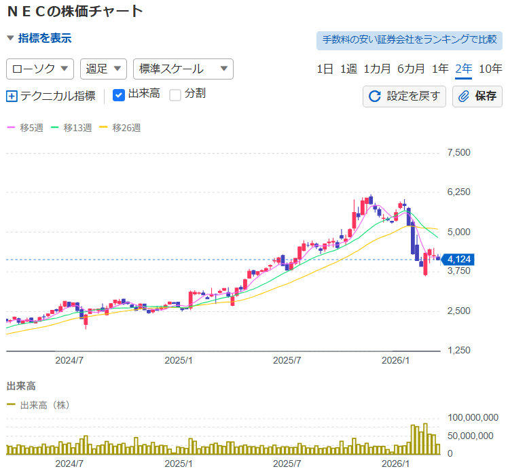Uncheck the 出来高 volume checkbox
Image resolution: width=508 pixels, height=471 pixels.
[119, 95]
